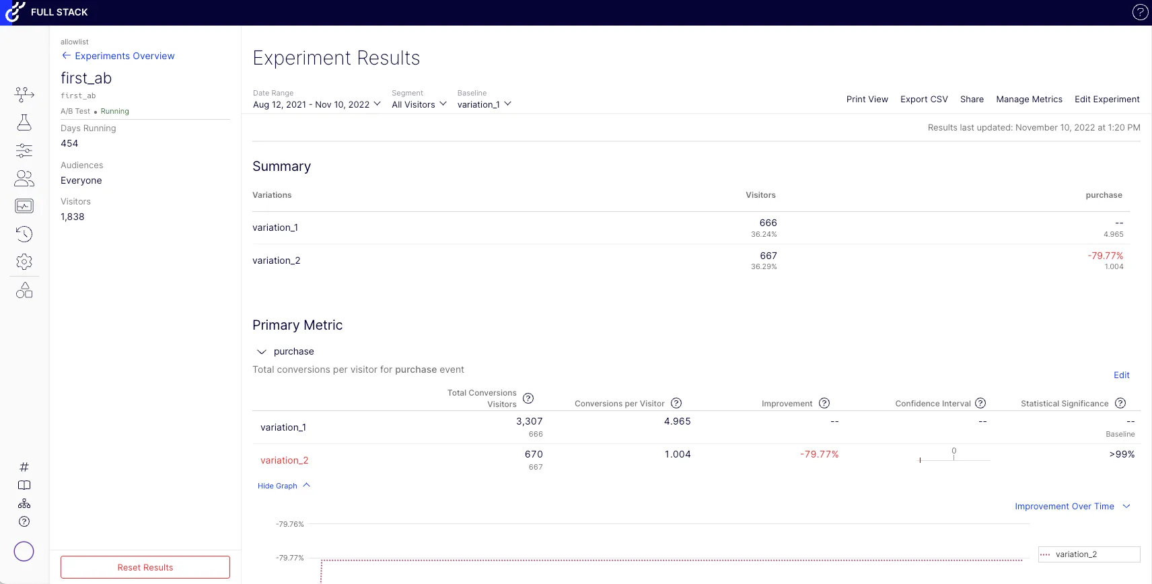The image size is (1152, 584).
Task: Click help icon beside Improvement column
Action: click(x=824, y=403)
